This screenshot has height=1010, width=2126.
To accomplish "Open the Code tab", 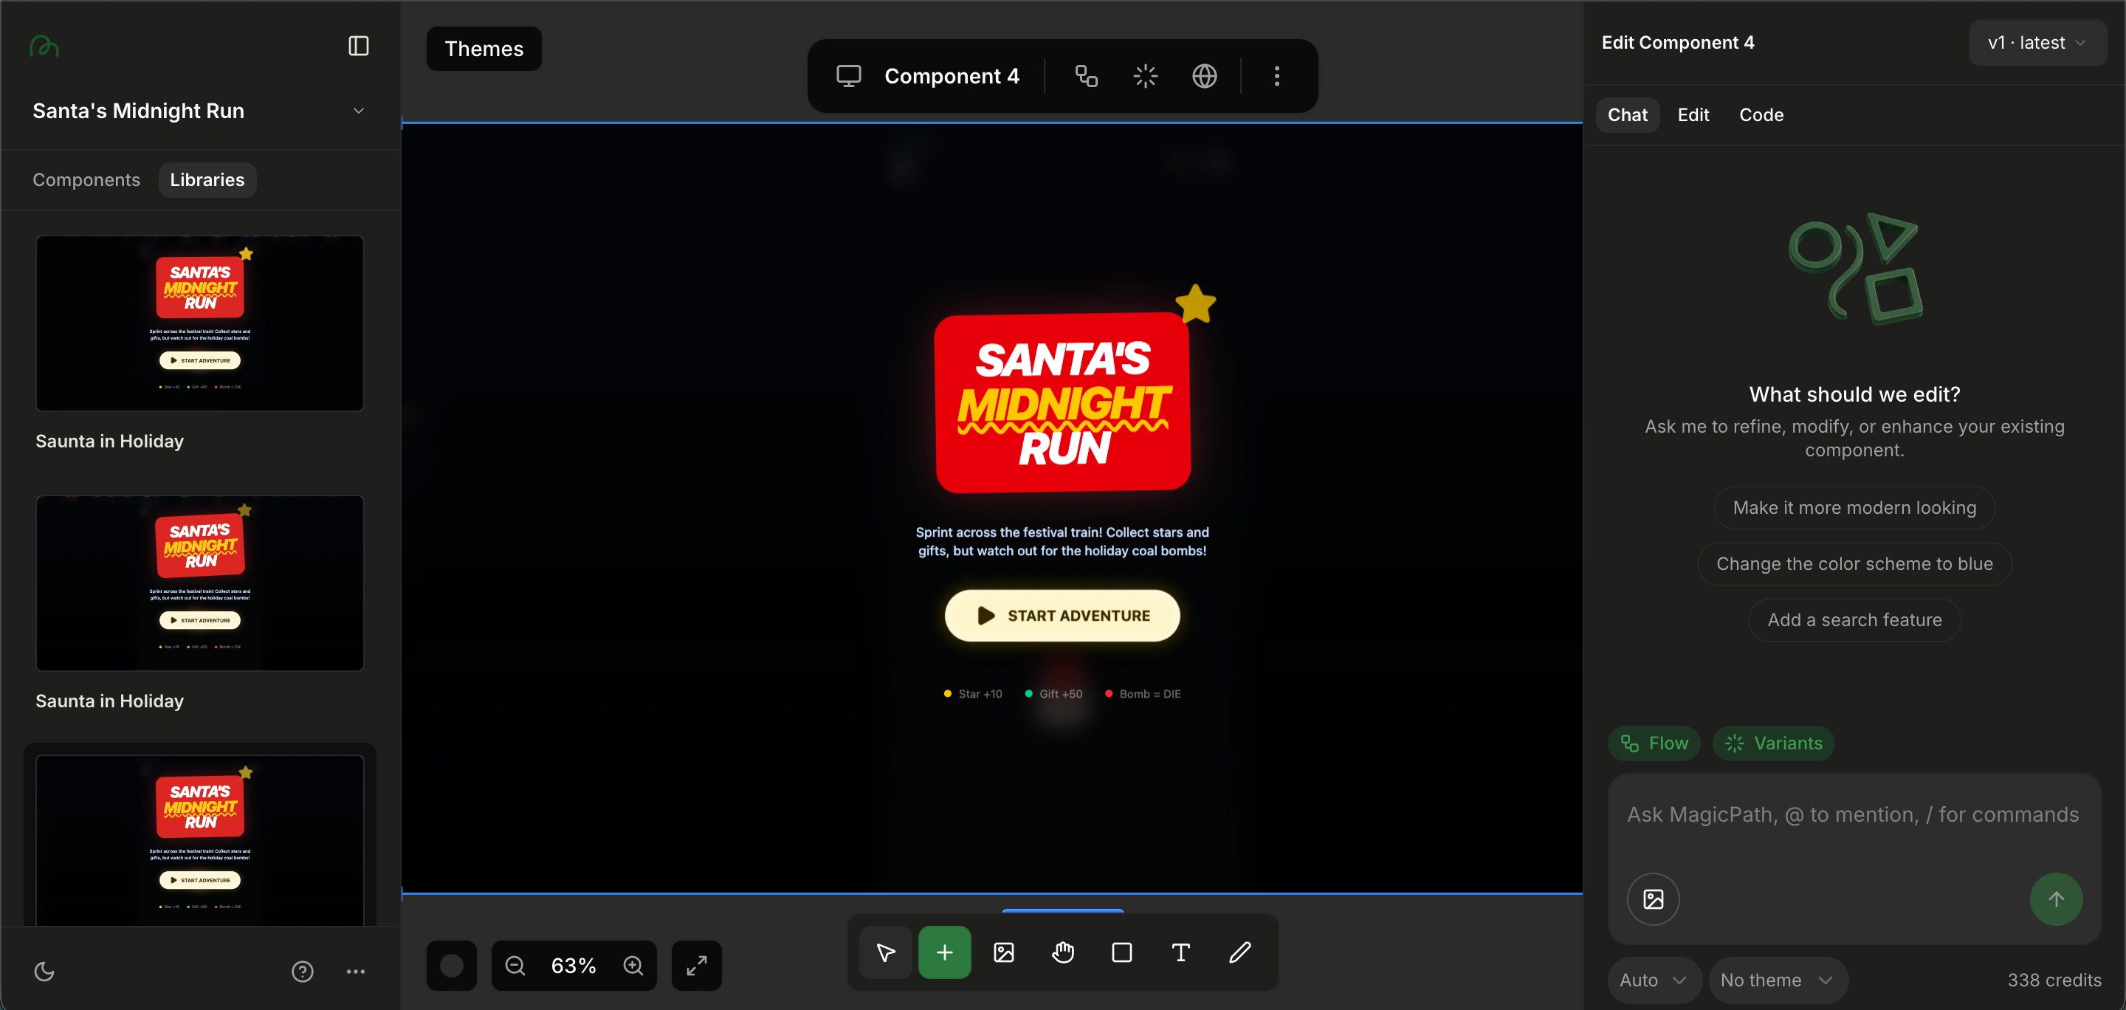I will (1761, 114).
